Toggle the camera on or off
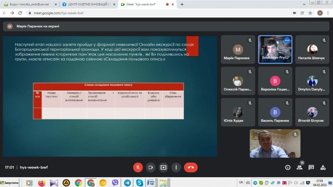This screenshot has width=333, height=187. [x=151, y=168]
